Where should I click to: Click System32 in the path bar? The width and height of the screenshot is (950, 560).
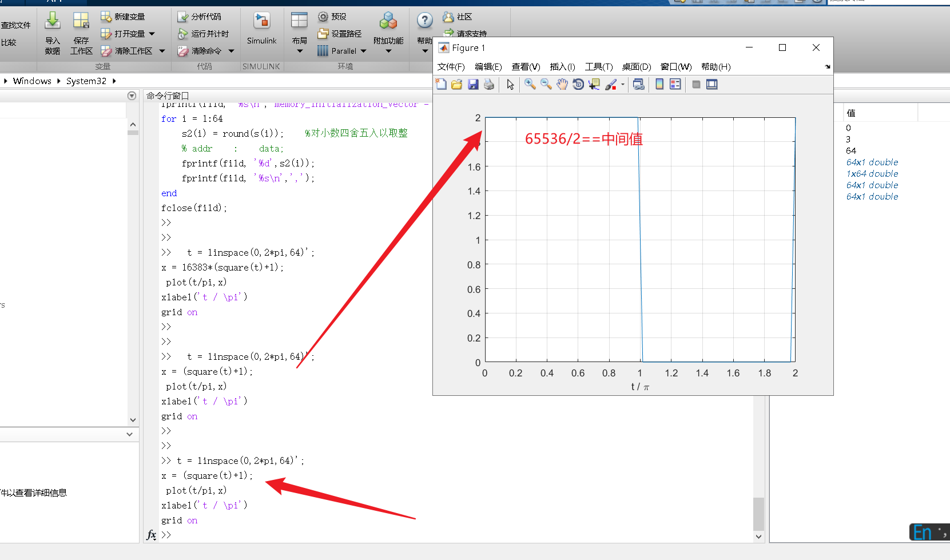tap(86, 81)
